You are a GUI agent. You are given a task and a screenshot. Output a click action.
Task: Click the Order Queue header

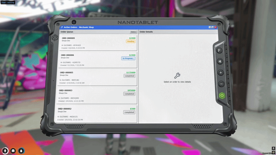(x=67, y=32)
